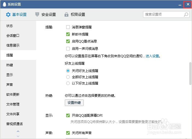Screen dimensions: 192x139
Task: Enable 消息弹窗提醒 checkbox
Action: (68, 27)
